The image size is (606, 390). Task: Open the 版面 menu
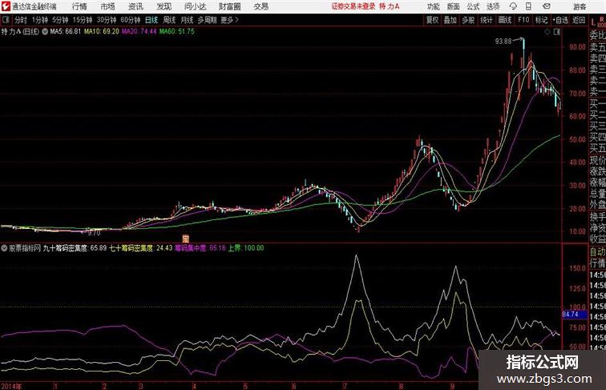tap(453, 6)
